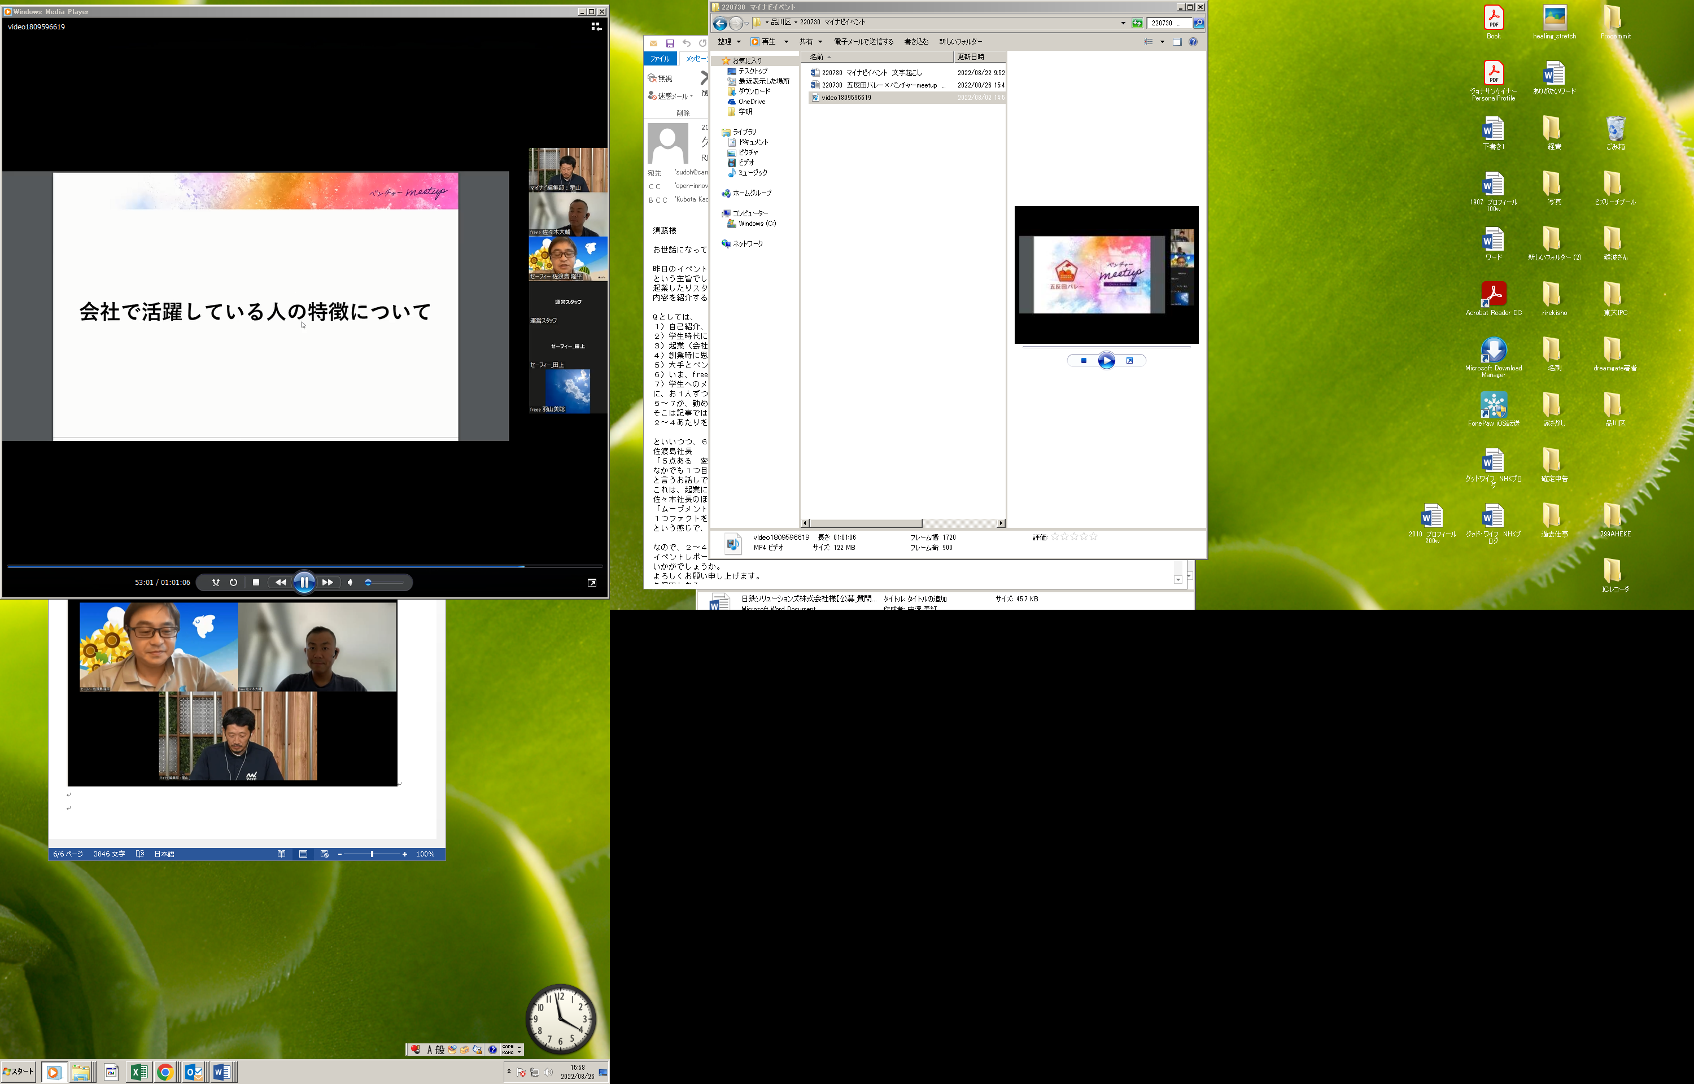
Task: Open the ファイル tab in Outlook
Action: click(660, 58)
